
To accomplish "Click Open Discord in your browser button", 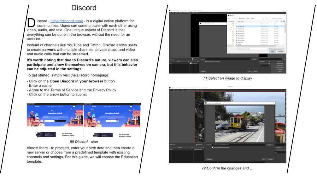I will pyautogui.click(x=61, y=121).
